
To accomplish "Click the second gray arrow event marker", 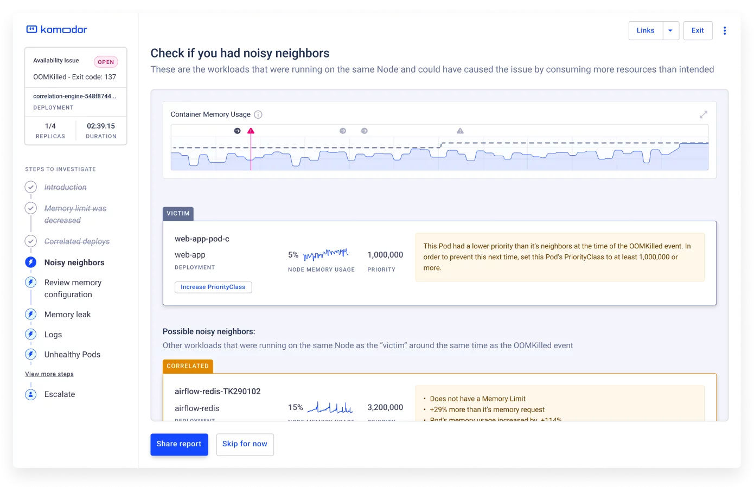I will click(365, 131).
